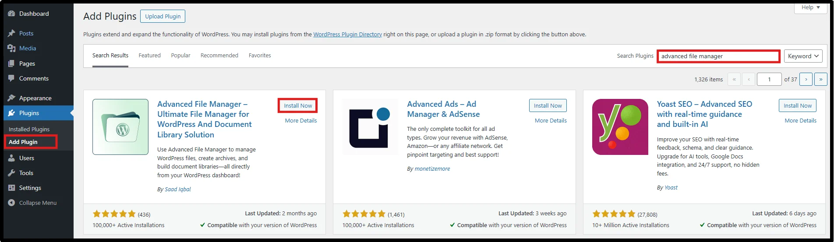Click the 10+ Million Active Installations text
This screenshot has height=242, width=834.
pyautogui.click(x=631, y=225)
